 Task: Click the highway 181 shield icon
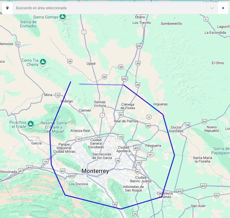tap(150, 154)
